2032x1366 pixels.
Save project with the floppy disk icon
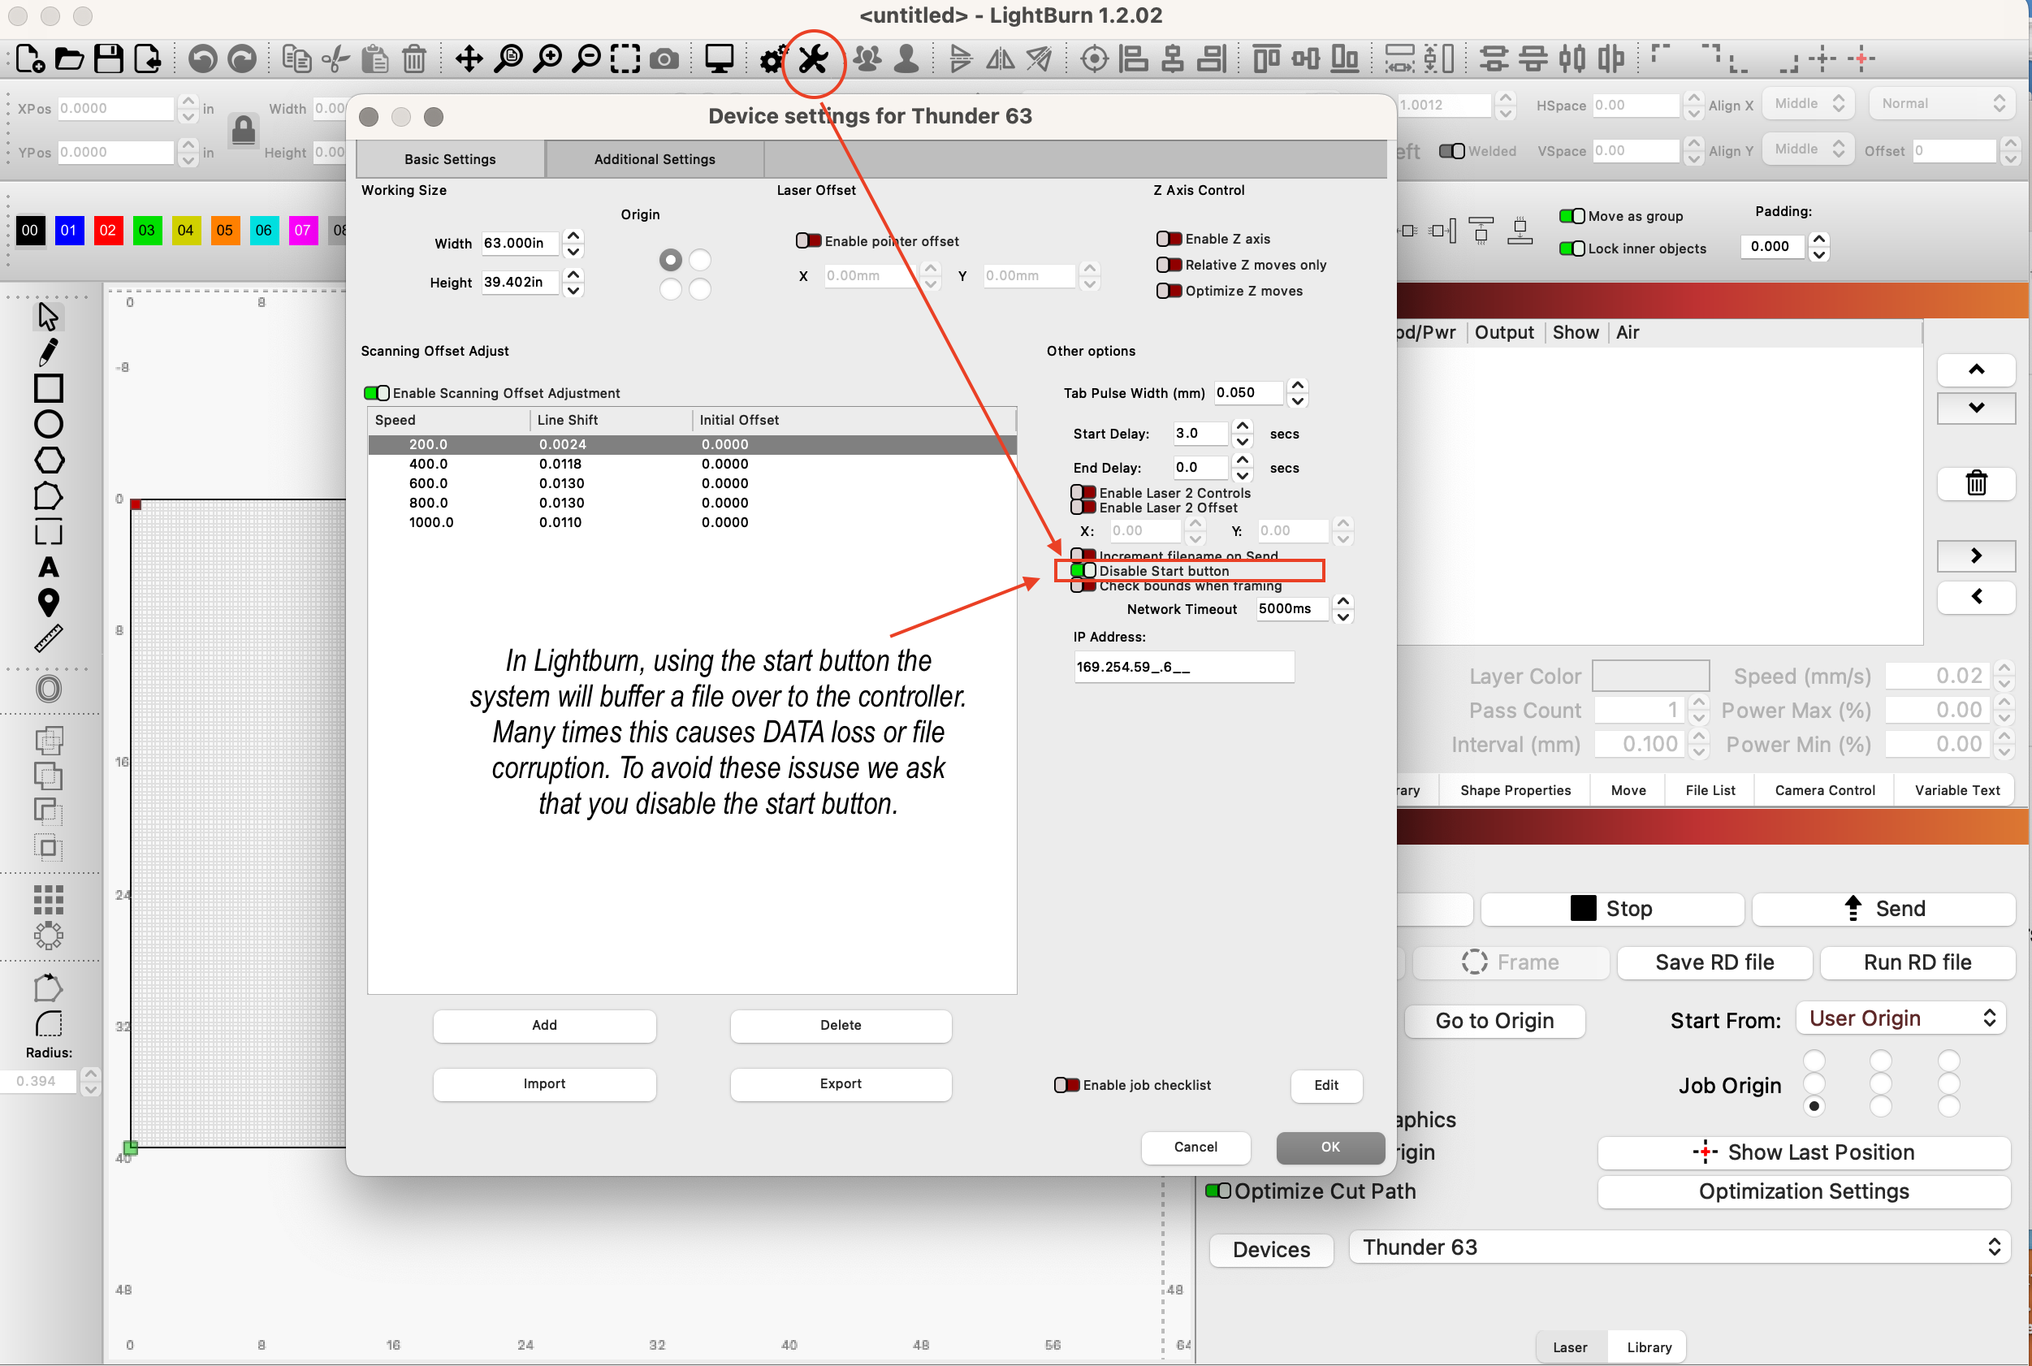108,59
